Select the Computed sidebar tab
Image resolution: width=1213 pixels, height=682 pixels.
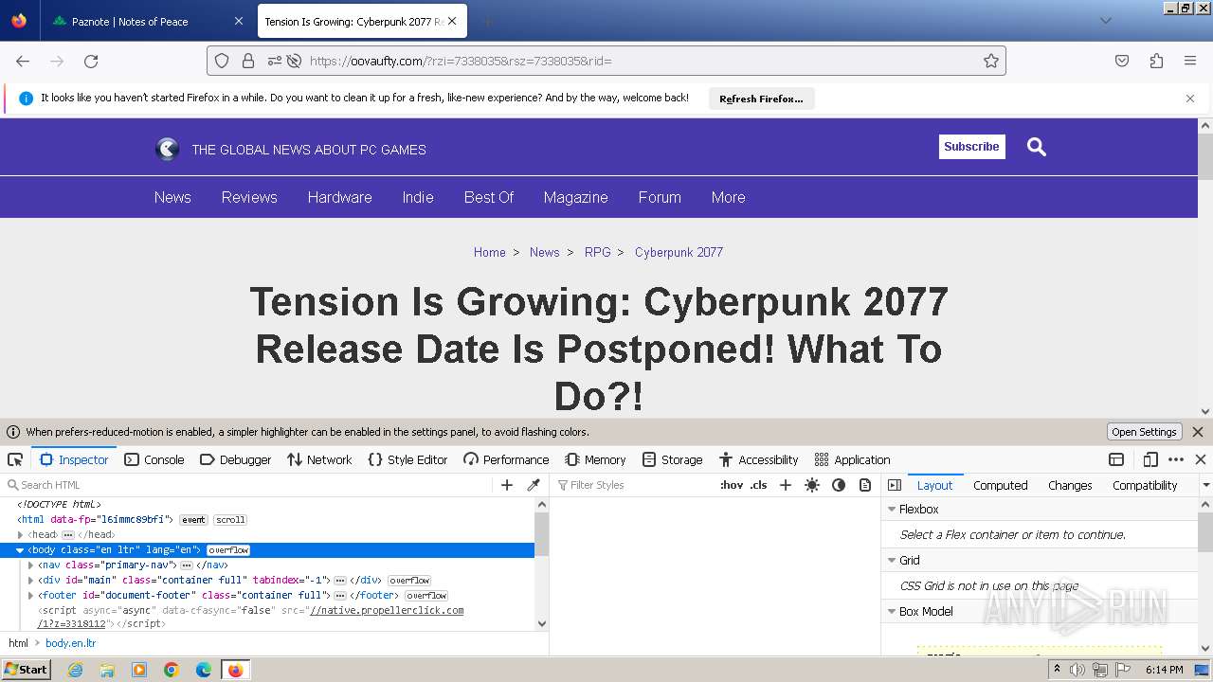[x=1000, y=485]
